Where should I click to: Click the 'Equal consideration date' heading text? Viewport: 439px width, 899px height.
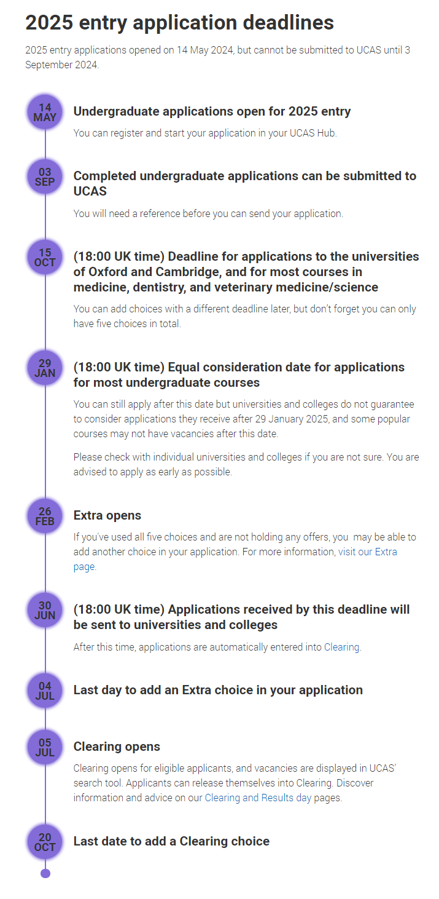pyautogui.click(x=239, y=374)
